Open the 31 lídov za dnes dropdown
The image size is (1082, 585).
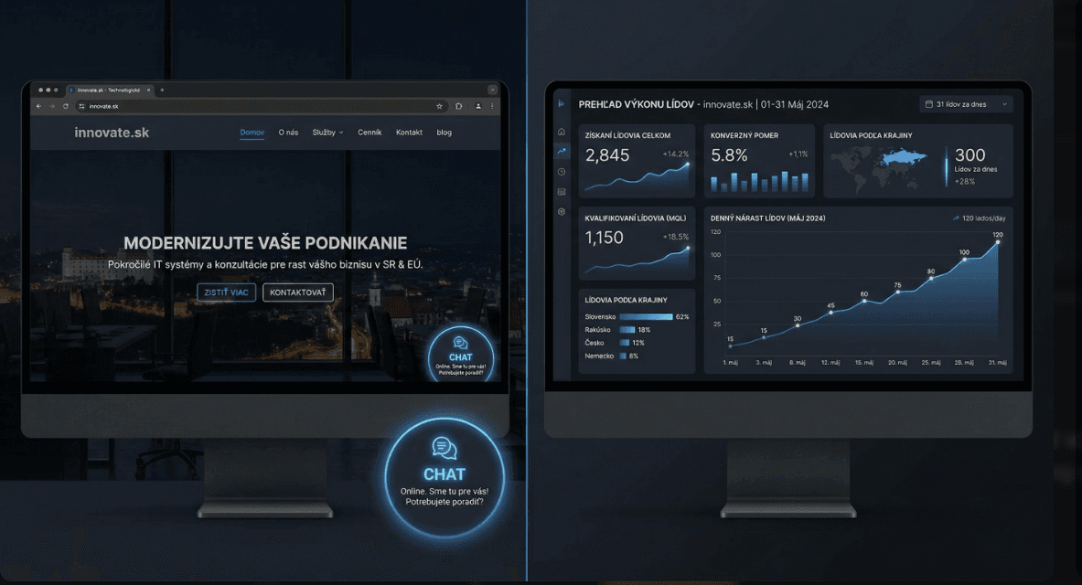coord(966,103)
